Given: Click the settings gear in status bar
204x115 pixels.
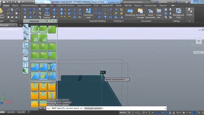Looking at the screenshot, I should [184, 112].
